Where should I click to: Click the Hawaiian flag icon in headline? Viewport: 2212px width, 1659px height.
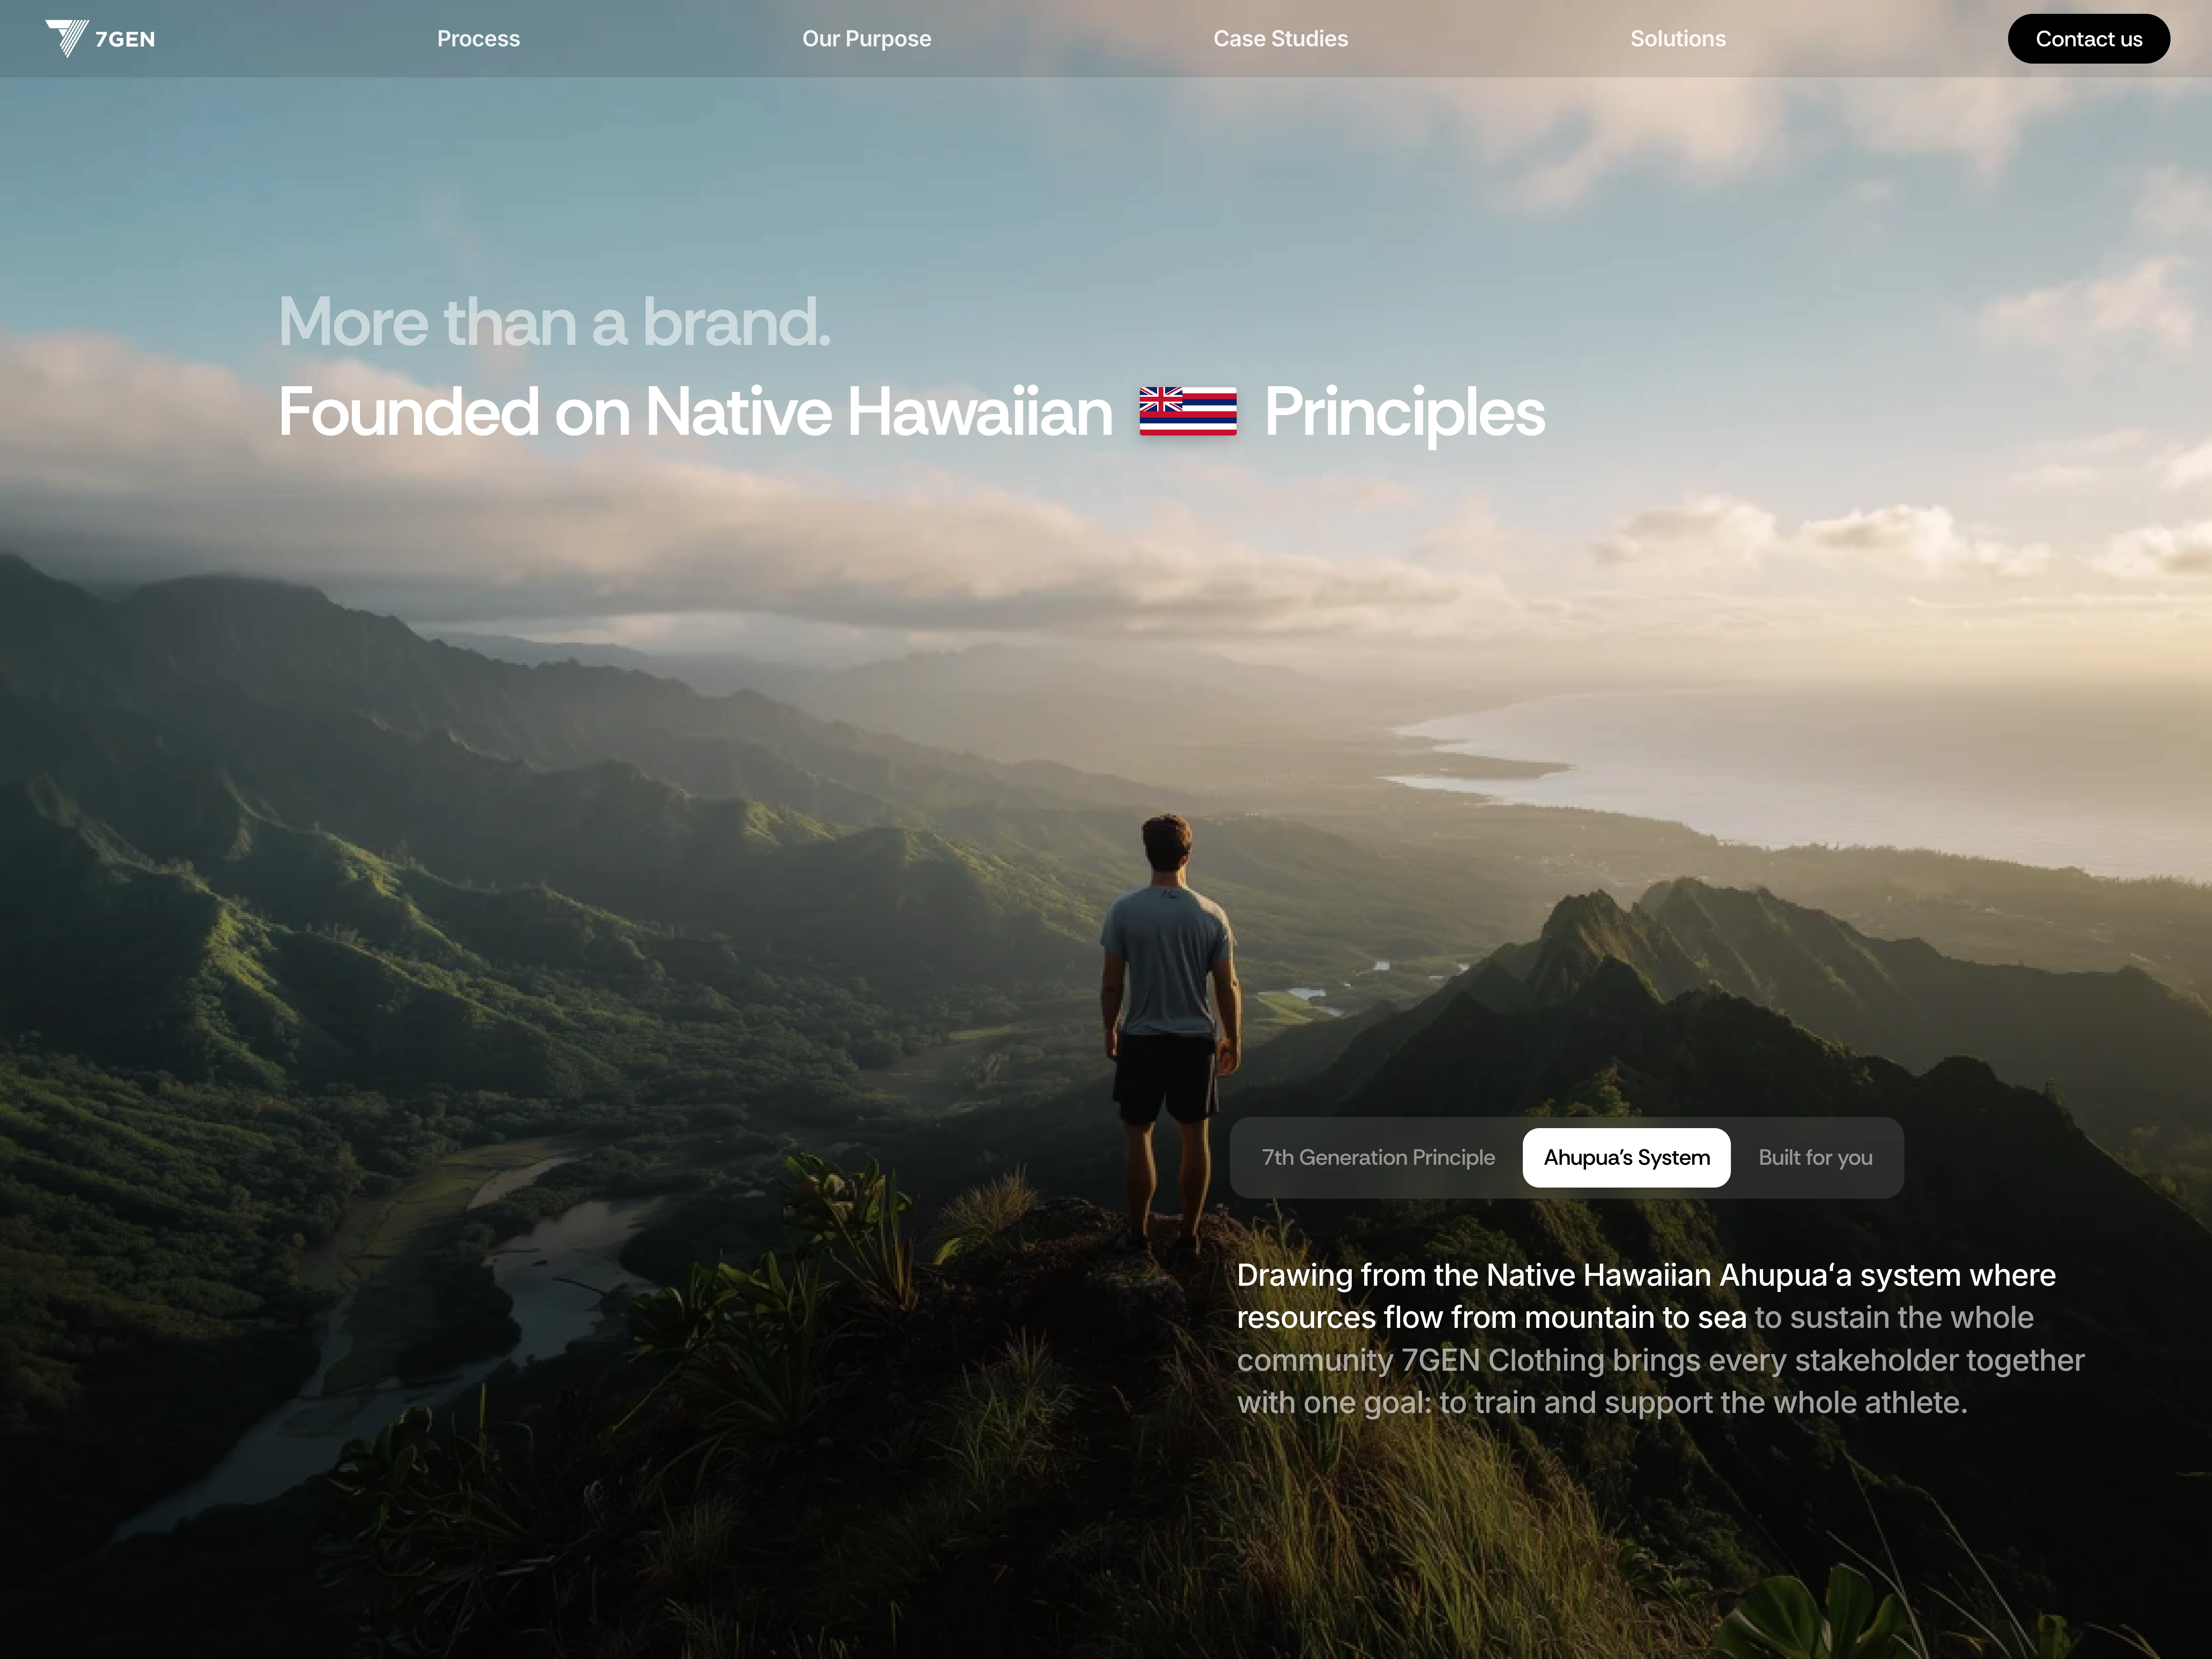(1188, 411)
